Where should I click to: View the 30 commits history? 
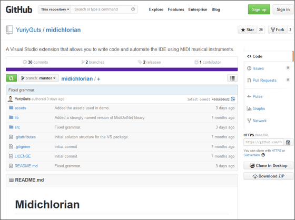(x=35, y=62)
